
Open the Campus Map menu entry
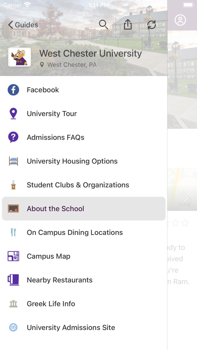tap(48, 256)
